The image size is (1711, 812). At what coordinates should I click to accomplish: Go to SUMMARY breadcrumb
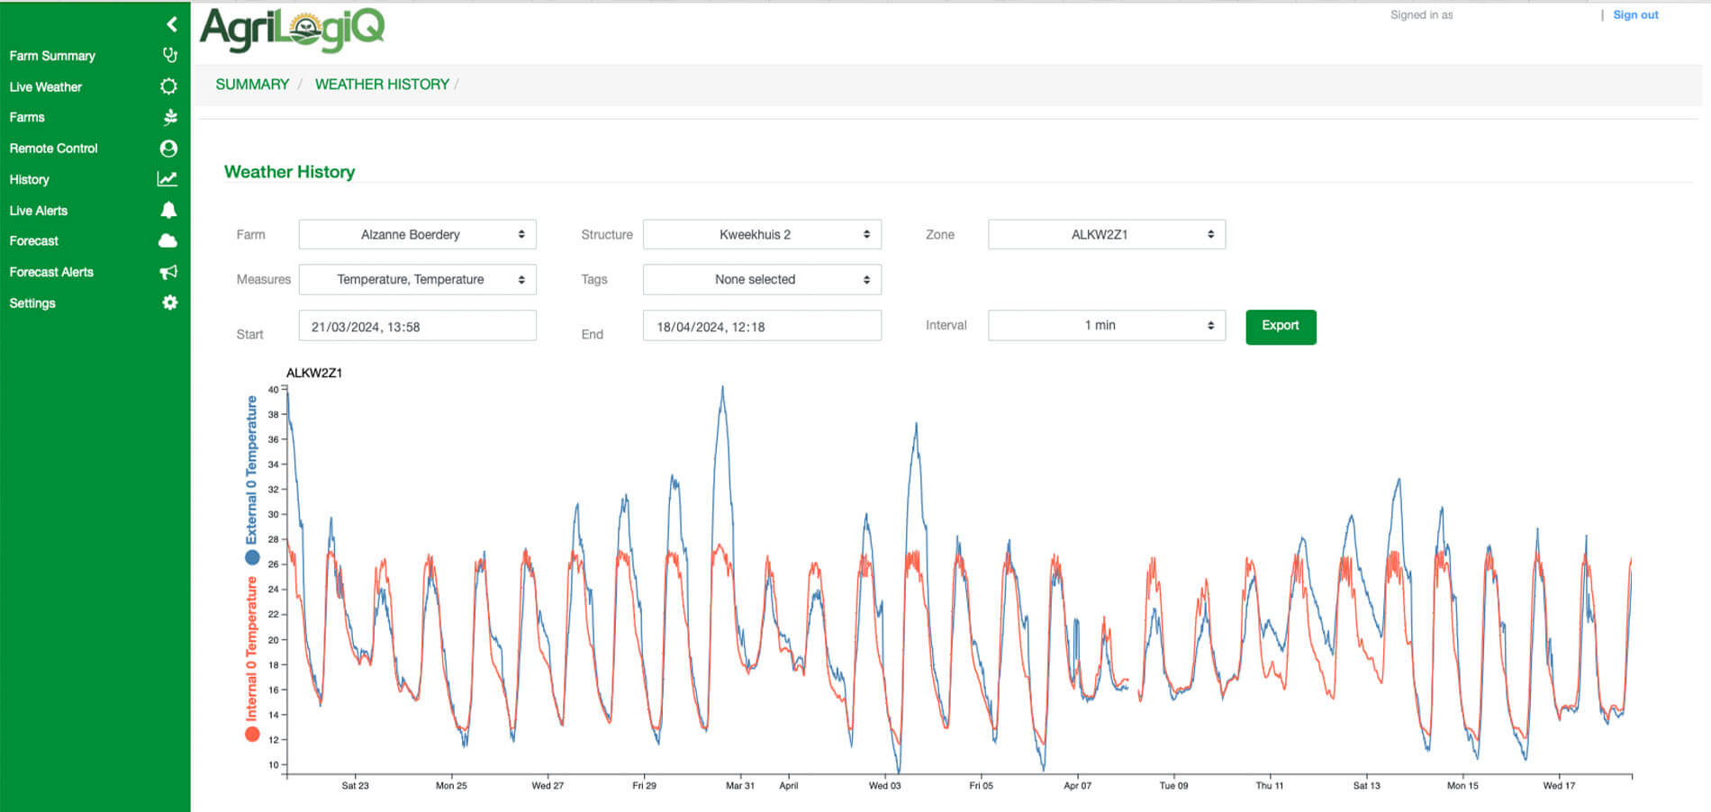click(252, 85)
